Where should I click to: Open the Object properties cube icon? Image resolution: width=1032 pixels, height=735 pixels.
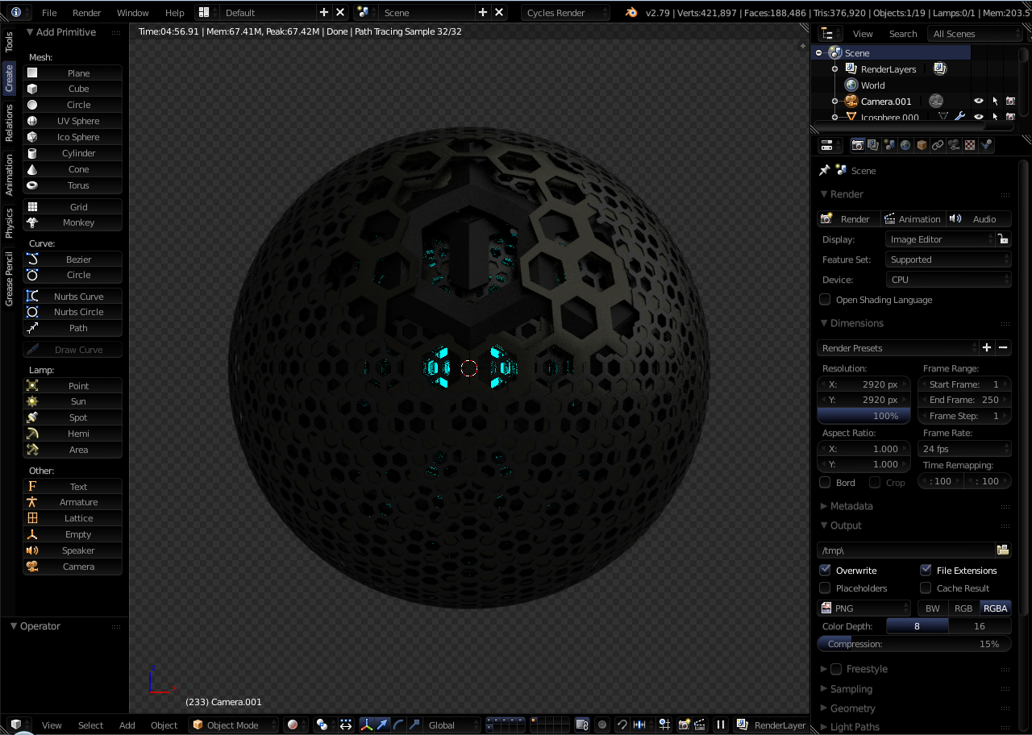[x=922, y=145]
